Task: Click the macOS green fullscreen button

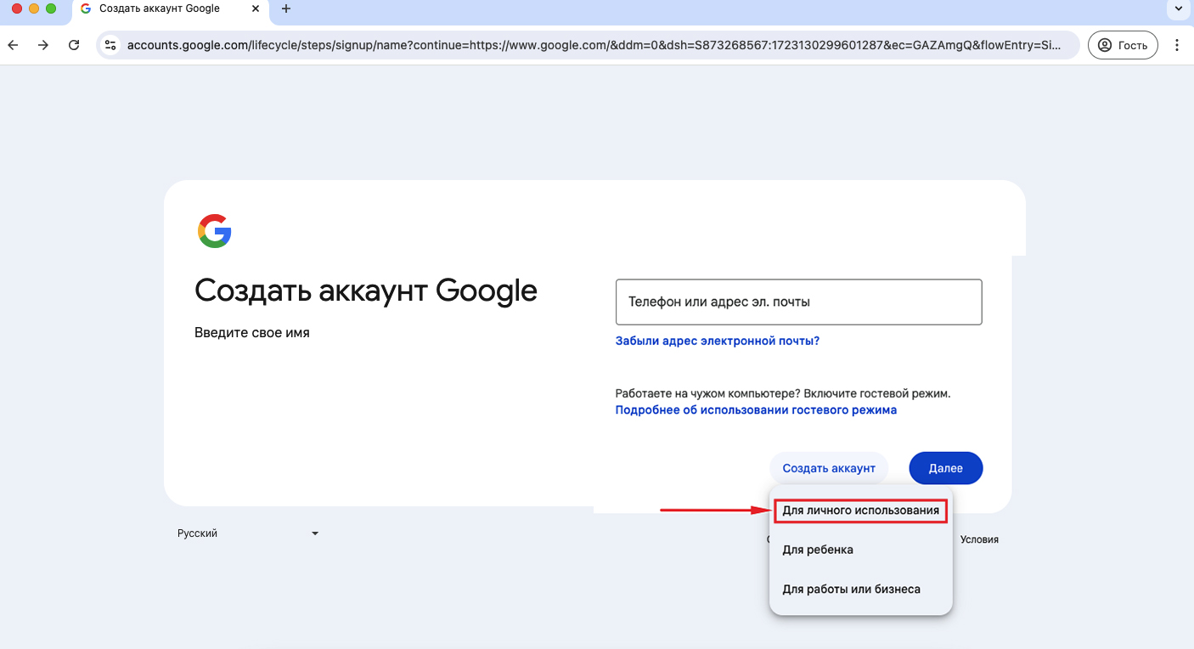Action: click(51, 8)
